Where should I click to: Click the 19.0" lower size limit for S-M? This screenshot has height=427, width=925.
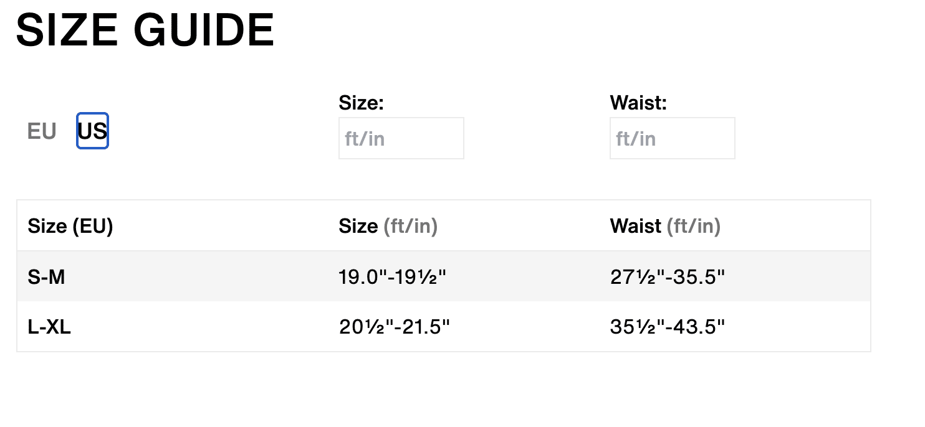point(362,276)
